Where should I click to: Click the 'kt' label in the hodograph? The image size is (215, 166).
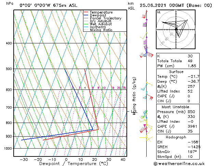(x=159, y=12)
